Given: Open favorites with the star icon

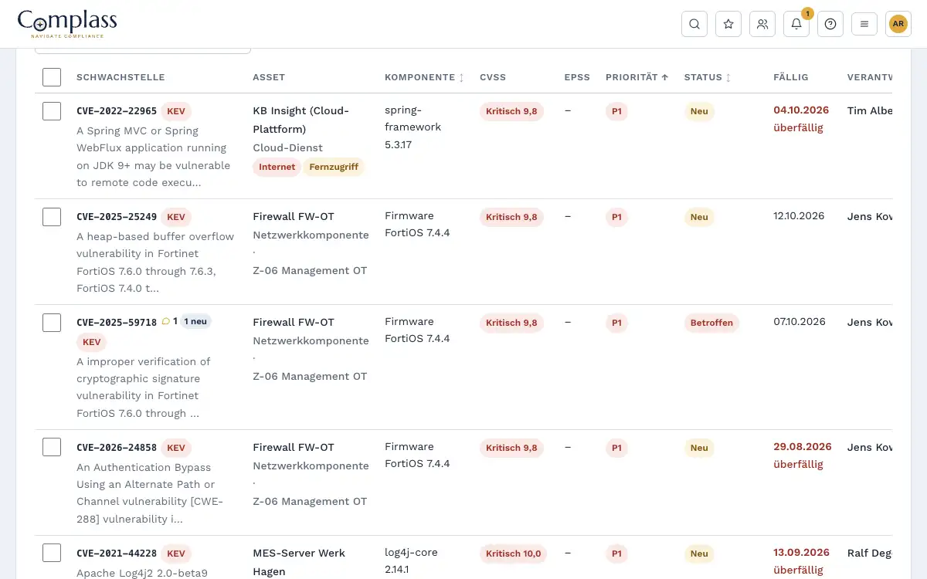Looking at the screenshot, I should [x=728, y=24].
